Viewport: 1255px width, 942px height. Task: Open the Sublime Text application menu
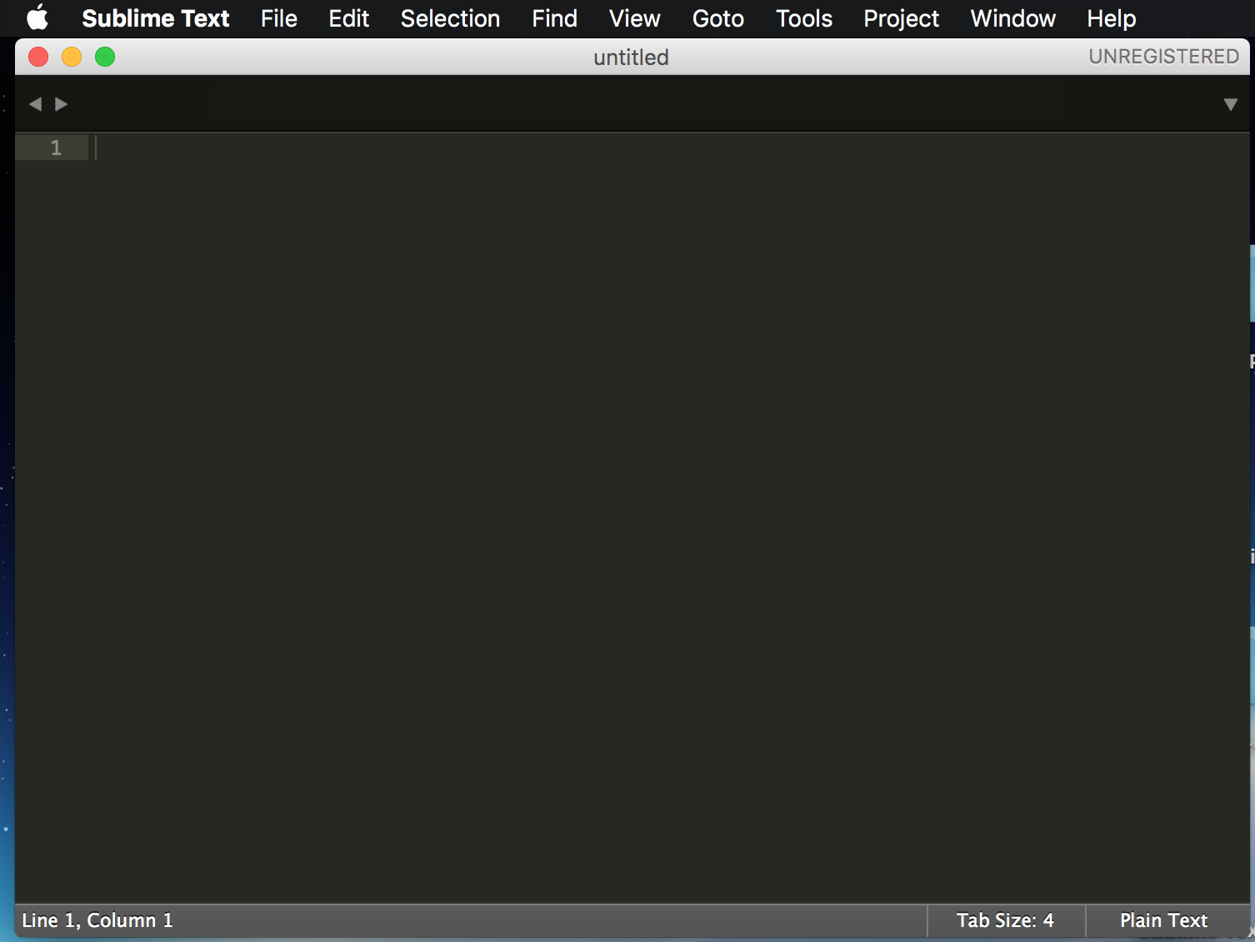(x=156, y=18)
